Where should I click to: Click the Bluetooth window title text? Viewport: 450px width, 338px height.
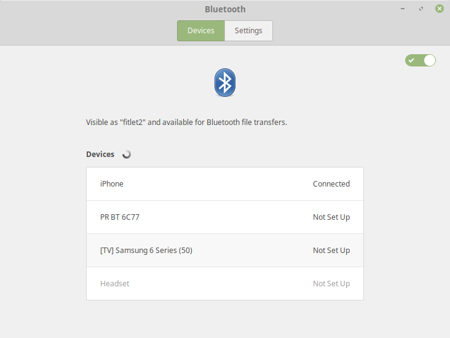point(225,9)
